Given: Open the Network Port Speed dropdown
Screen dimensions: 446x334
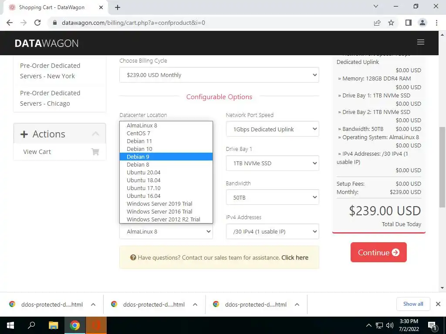Looking at the screenshot, I should (x=273, y=129).
